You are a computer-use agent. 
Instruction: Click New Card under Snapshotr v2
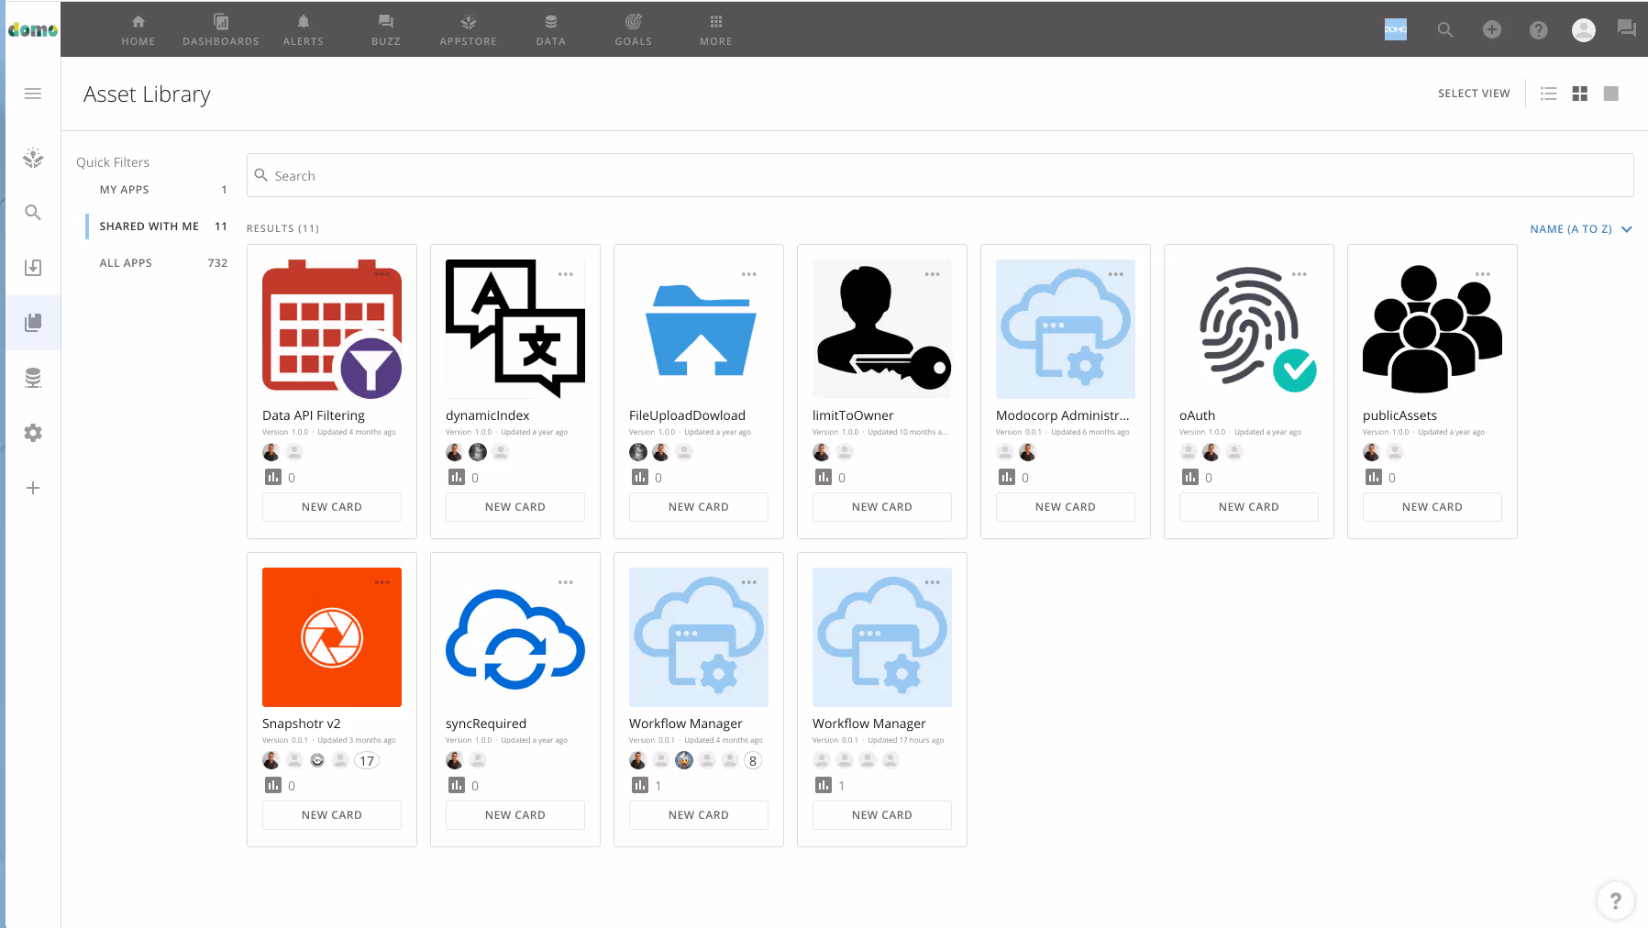[x=332, y=815]
